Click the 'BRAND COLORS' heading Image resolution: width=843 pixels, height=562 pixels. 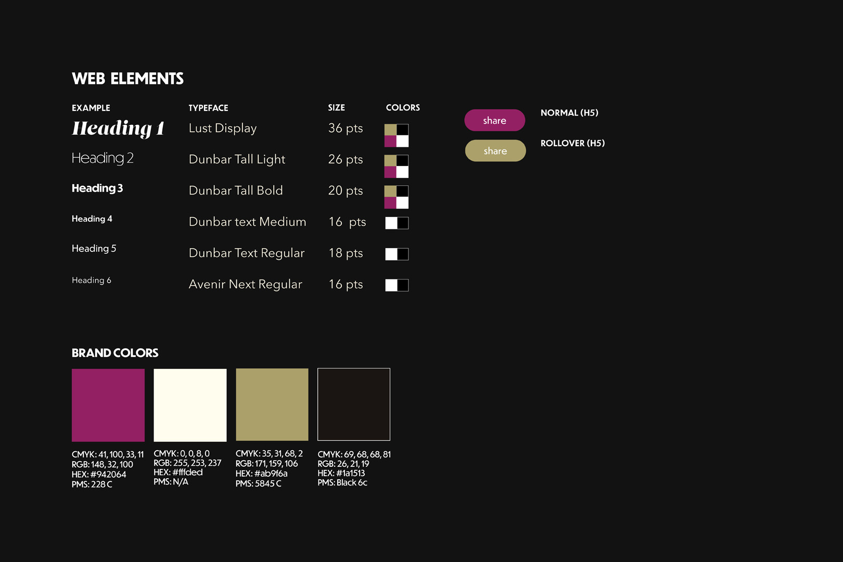(115, 353)
